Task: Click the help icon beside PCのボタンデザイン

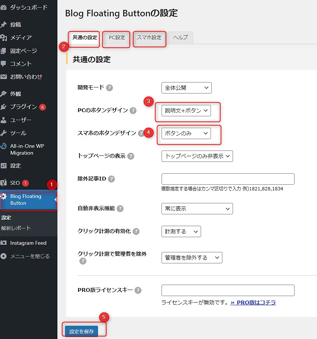Action: click(133, 111)
